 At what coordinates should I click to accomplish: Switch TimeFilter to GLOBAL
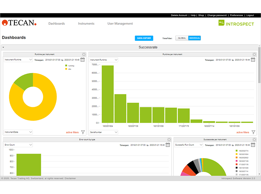[182, 38]
